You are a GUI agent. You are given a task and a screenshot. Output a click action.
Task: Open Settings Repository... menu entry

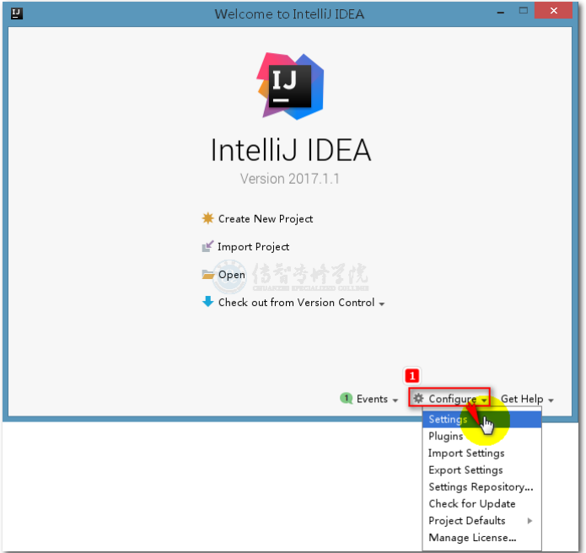pos(482,487)
